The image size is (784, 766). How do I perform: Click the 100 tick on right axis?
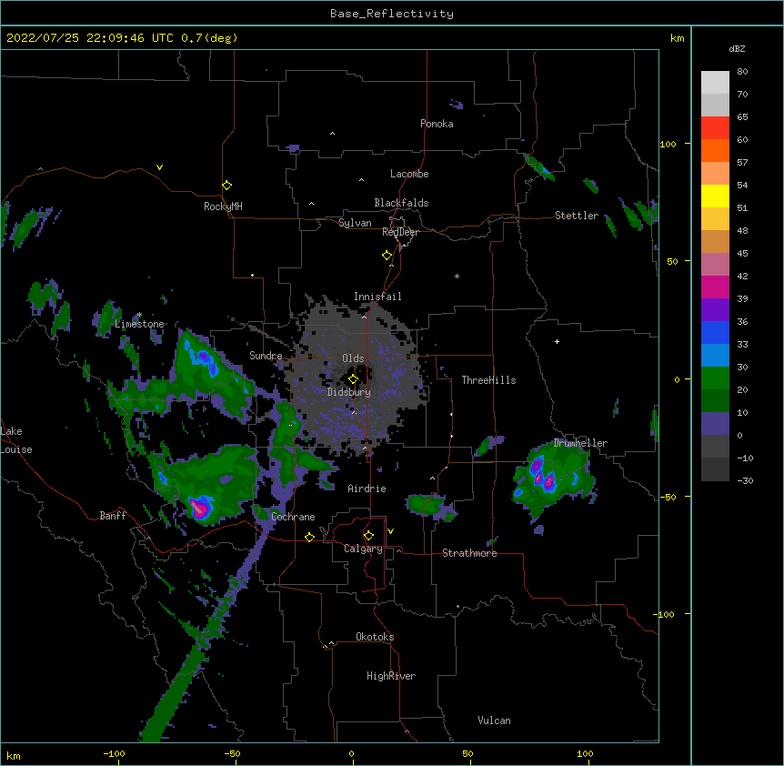[x=668, y=144]
